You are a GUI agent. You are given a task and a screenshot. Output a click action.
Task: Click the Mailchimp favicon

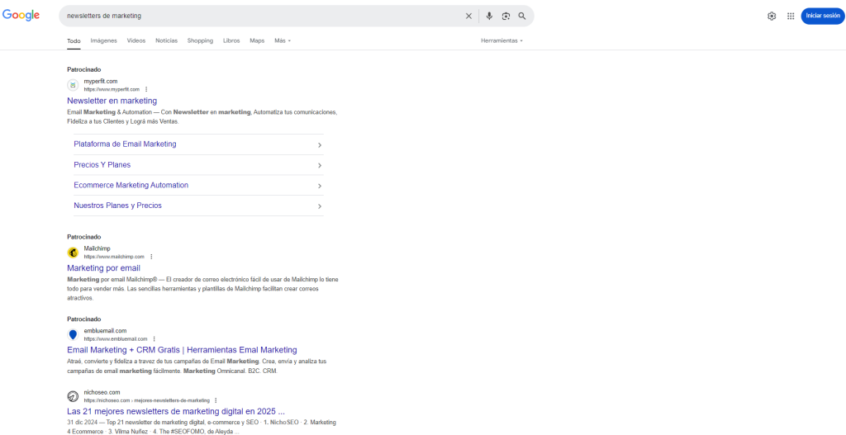click(73, 252)
